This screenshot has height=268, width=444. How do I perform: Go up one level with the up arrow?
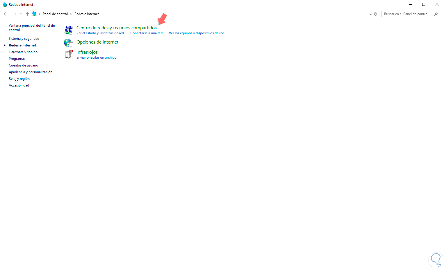point(27,14)
